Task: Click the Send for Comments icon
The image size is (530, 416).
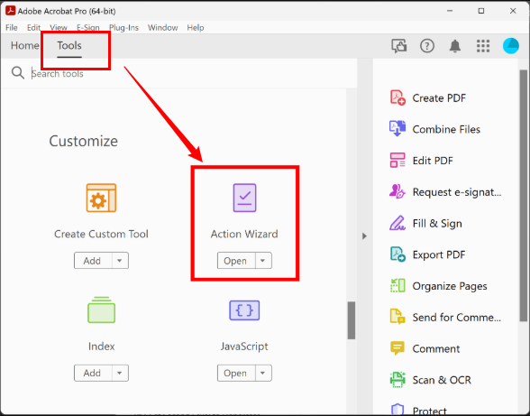Action: tap(397, 317)
